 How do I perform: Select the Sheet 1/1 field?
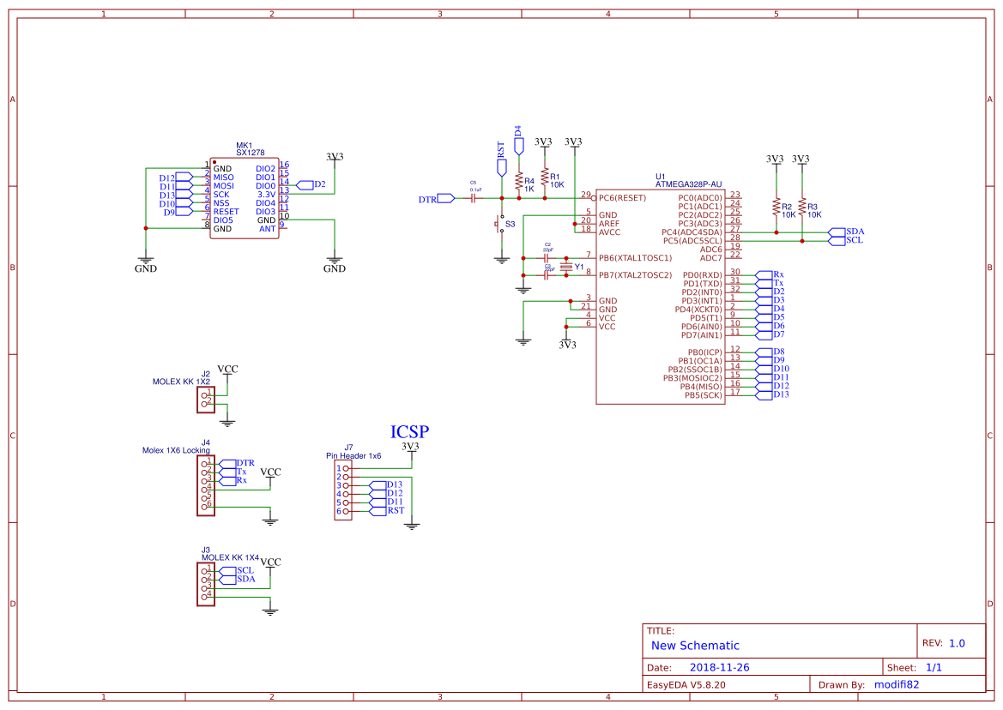coord(936,666)
